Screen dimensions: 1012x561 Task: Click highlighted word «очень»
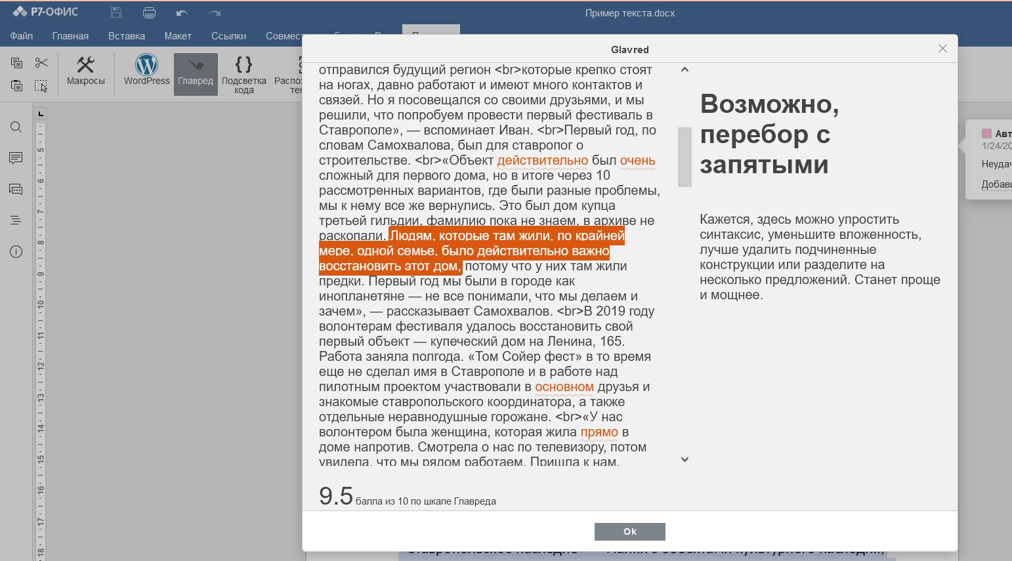click(x=638, y=160)
